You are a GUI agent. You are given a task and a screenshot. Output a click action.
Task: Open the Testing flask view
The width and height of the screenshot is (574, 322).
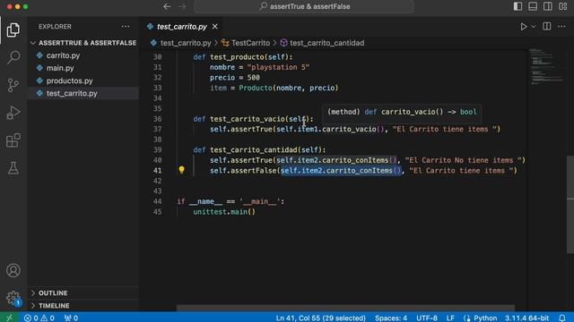[13, 168]
